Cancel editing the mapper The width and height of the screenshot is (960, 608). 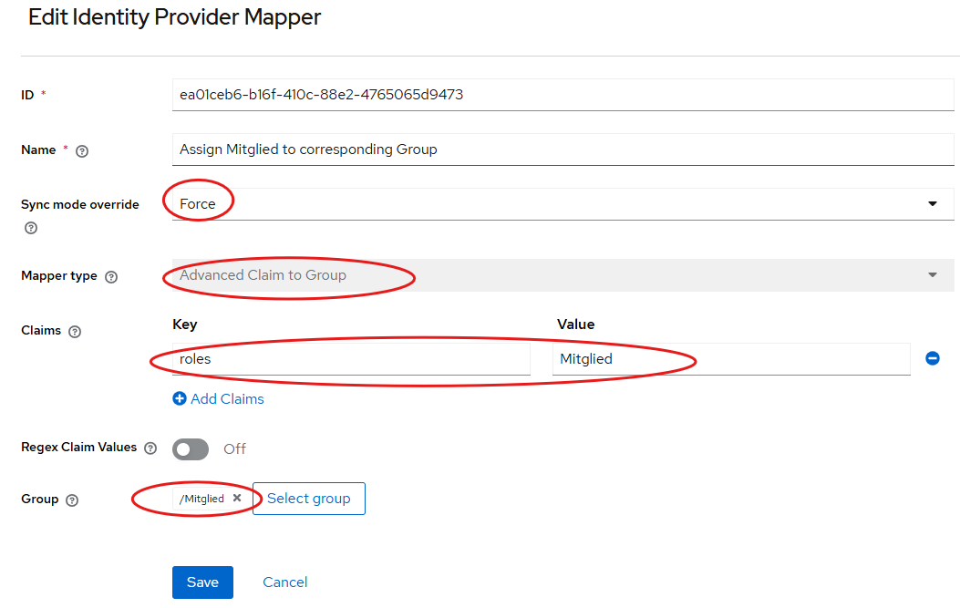(284, 582)
